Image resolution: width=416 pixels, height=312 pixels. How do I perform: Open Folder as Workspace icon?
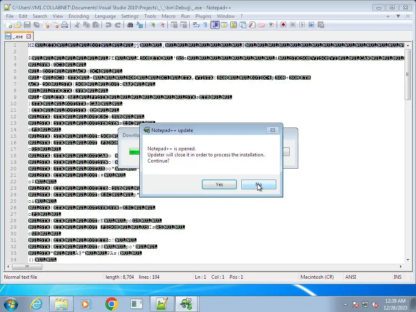coord(262,25)
